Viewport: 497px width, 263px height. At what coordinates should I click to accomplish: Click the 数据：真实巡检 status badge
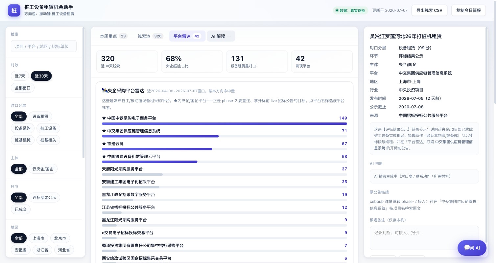coord(350,11)
